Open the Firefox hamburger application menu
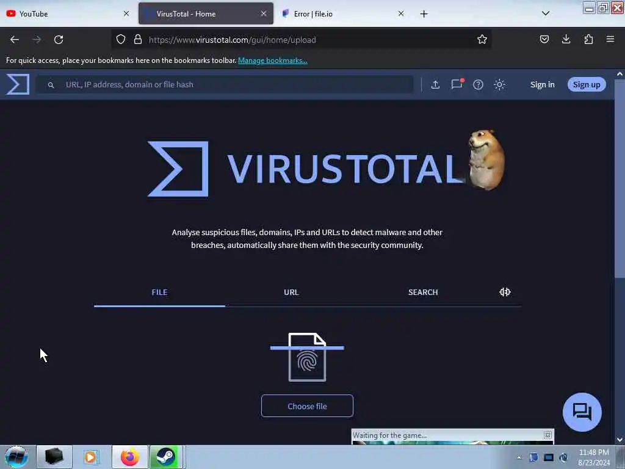The image size is (625, 469). (610, 39)
